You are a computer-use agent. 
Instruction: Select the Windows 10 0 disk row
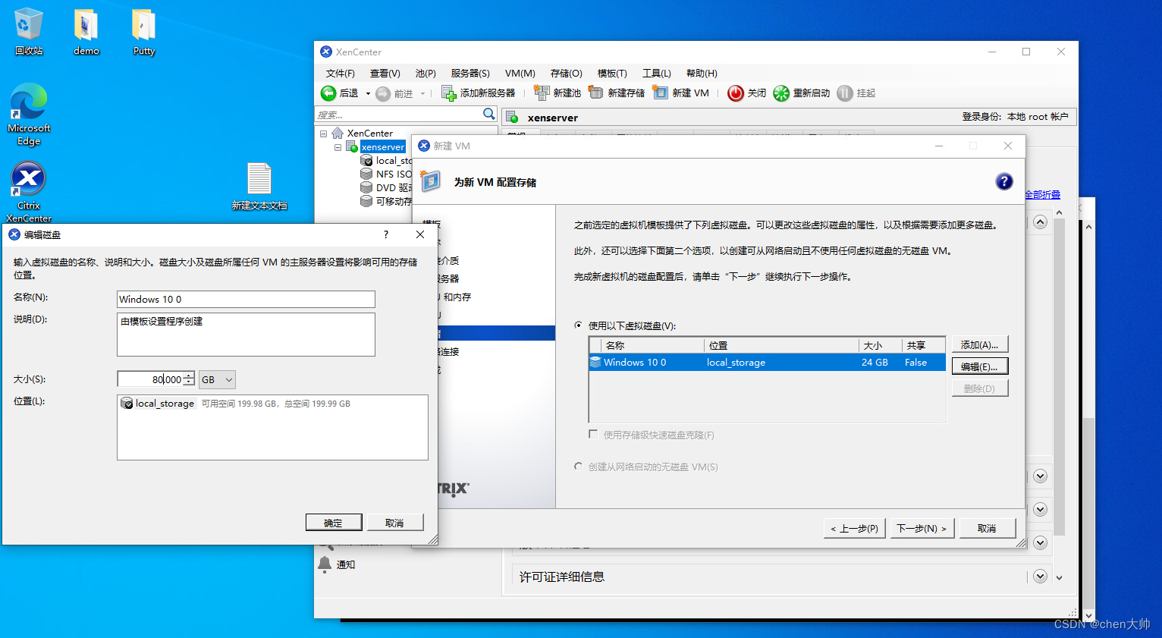768,363
